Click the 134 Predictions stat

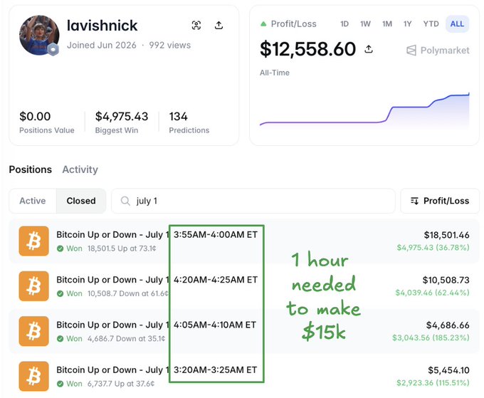point(189,122)
